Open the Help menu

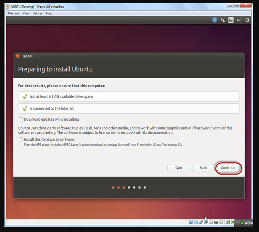coord(49,13)
